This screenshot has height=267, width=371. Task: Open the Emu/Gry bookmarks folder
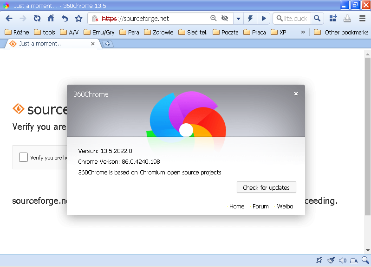tap(99, 32)
